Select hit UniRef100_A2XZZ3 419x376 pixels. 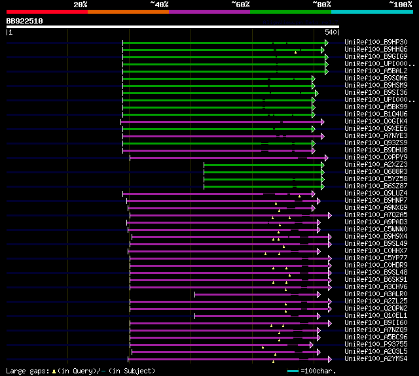[376, 165]
